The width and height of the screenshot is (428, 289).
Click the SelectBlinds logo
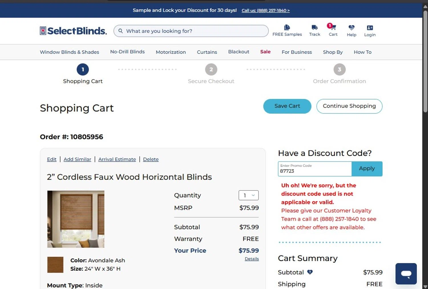coord(73,31)
